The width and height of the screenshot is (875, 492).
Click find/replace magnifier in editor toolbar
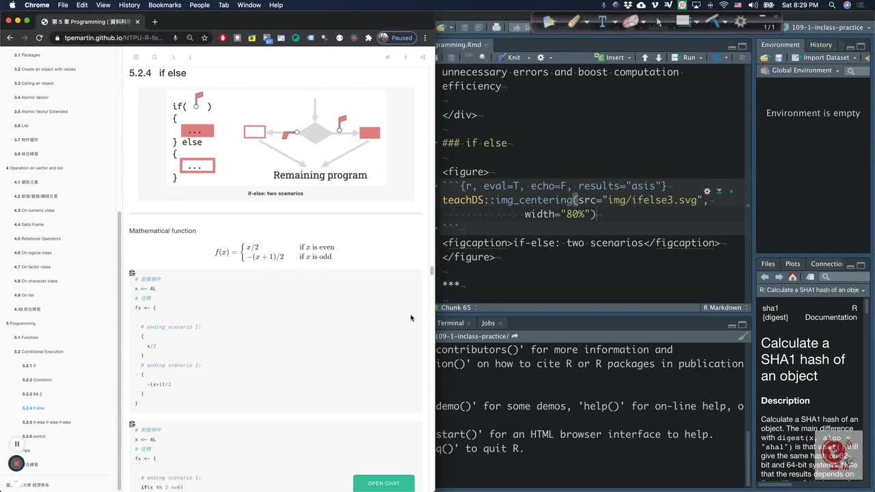coord(483,57)
